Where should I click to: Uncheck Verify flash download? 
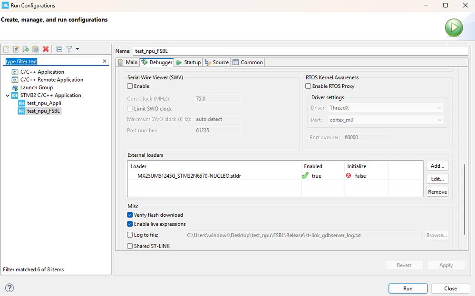[x=130, y=215]
